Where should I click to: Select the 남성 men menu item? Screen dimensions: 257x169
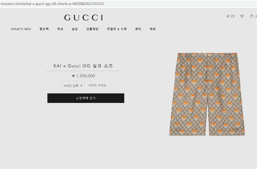[x=74, y=29]
